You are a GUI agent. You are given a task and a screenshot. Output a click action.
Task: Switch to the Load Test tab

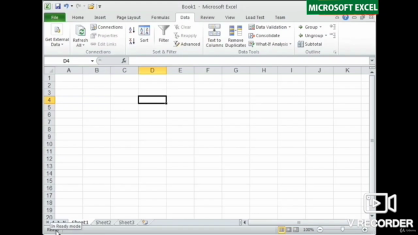click(x=255, y=18)
